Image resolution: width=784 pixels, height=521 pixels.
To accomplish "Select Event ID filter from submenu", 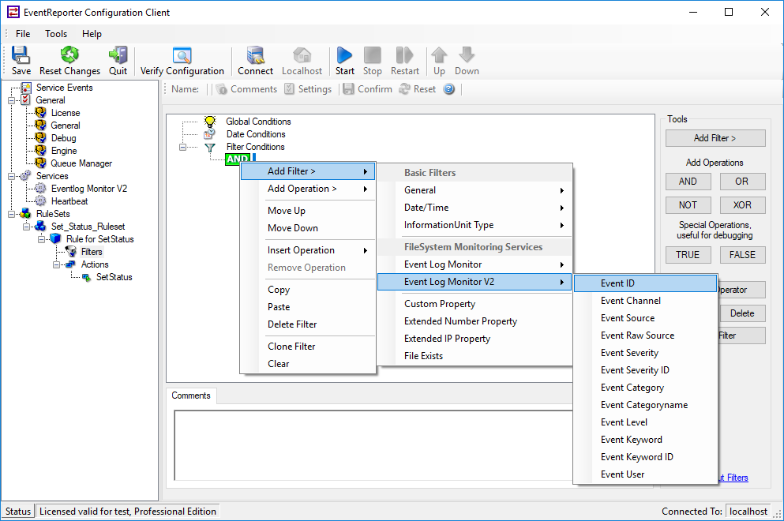I will [x=646, y=283].
